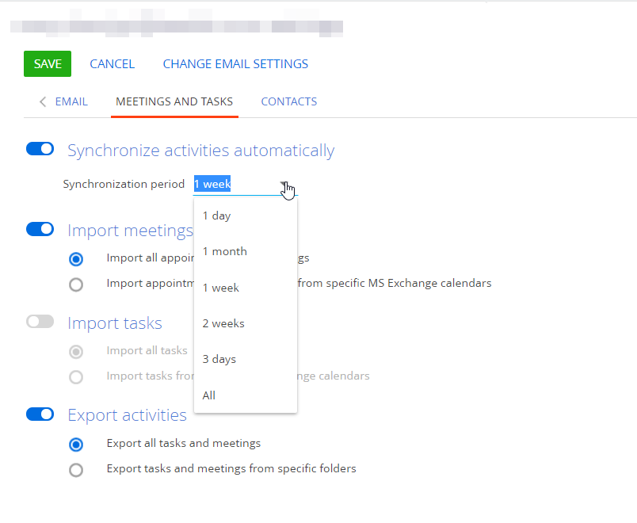Click the Export activities heading text
This screenshot has height=523, width=637.
[x=127, y=415]
